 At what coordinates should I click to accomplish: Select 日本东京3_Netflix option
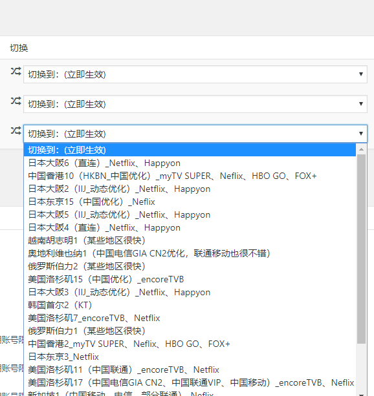[190, 357]
